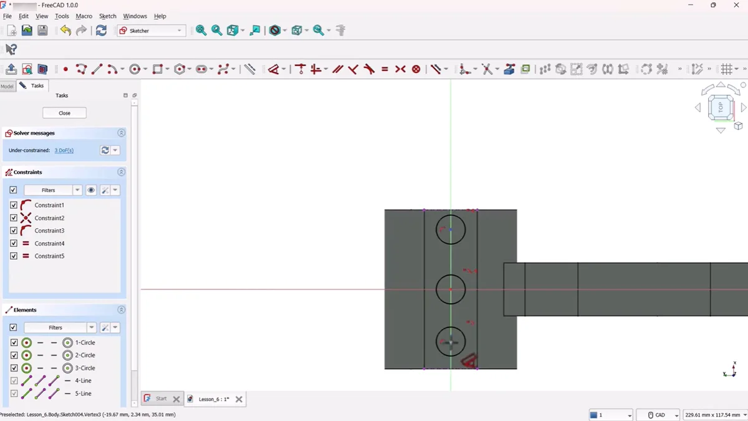The image size is (748, 421).
Task: Apply the Symmetric constraint tool
Action: coord(400,69)
